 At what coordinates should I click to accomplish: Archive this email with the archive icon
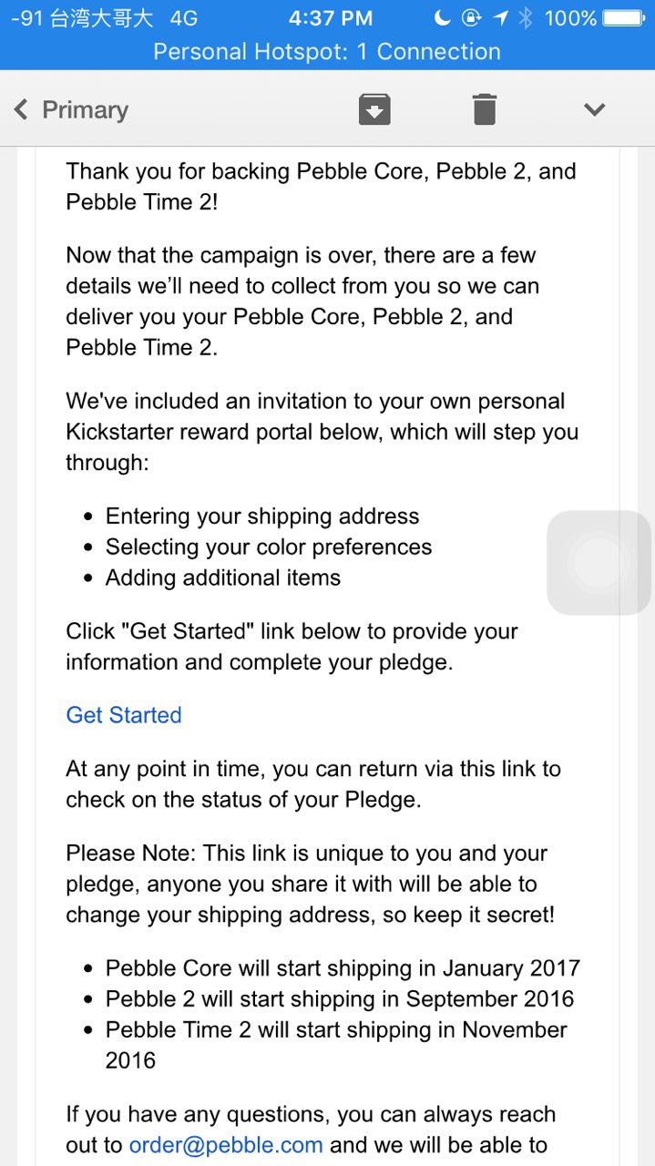click(x=374, y=110)
